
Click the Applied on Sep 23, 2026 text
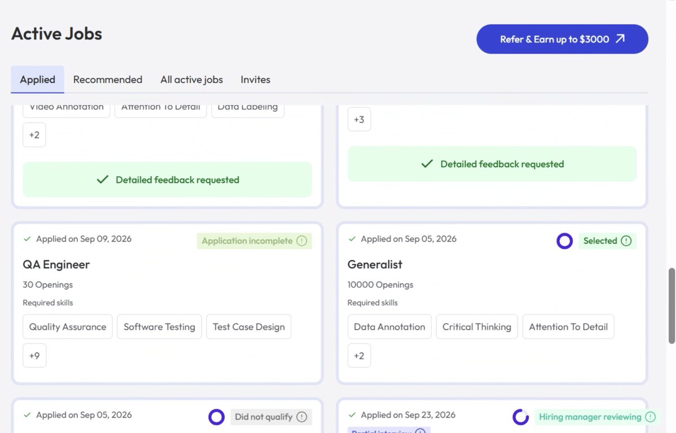tap(408, 415)
